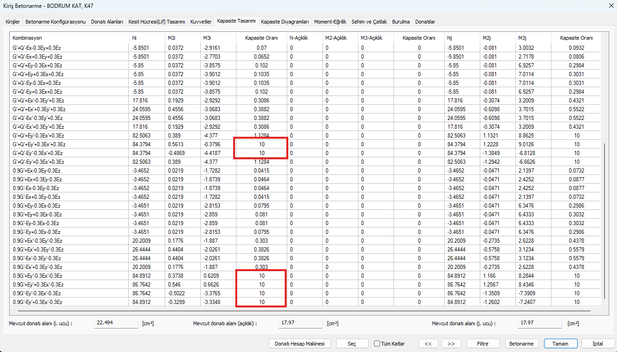Switch to the Moment-Eğrilik tab
Screen dimensions: 617x352
330,22
